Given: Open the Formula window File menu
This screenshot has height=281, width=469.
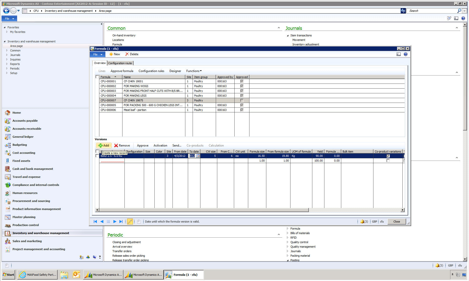Looking at the screenshot, I should tap(98, 54).
